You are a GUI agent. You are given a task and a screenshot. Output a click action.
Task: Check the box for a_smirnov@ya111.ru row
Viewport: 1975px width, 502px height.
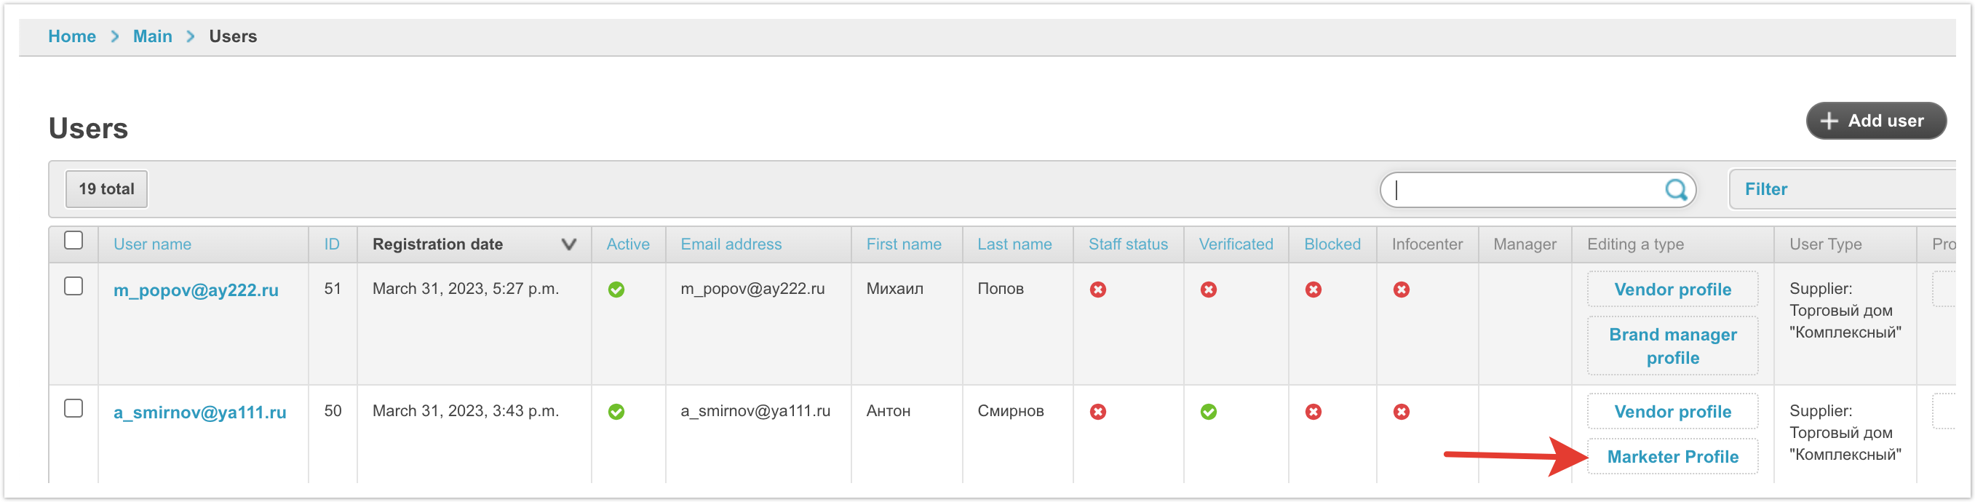tap(73, 408)
